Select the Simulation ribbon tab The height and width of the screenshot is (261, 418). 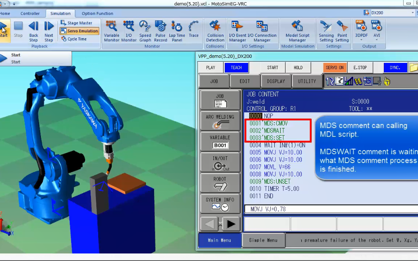pos(60,13)
